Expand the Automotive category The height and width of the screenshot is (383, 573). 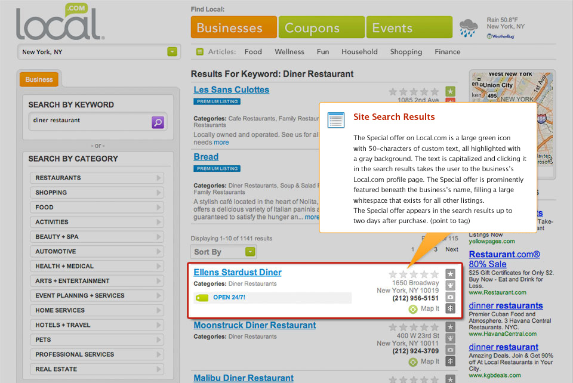[x=97, y=252]
